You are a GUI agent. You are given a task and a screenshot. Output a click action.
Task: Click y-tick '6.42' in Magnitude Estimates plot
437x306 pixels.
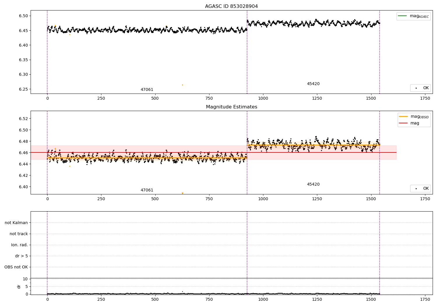pos(23,175)
